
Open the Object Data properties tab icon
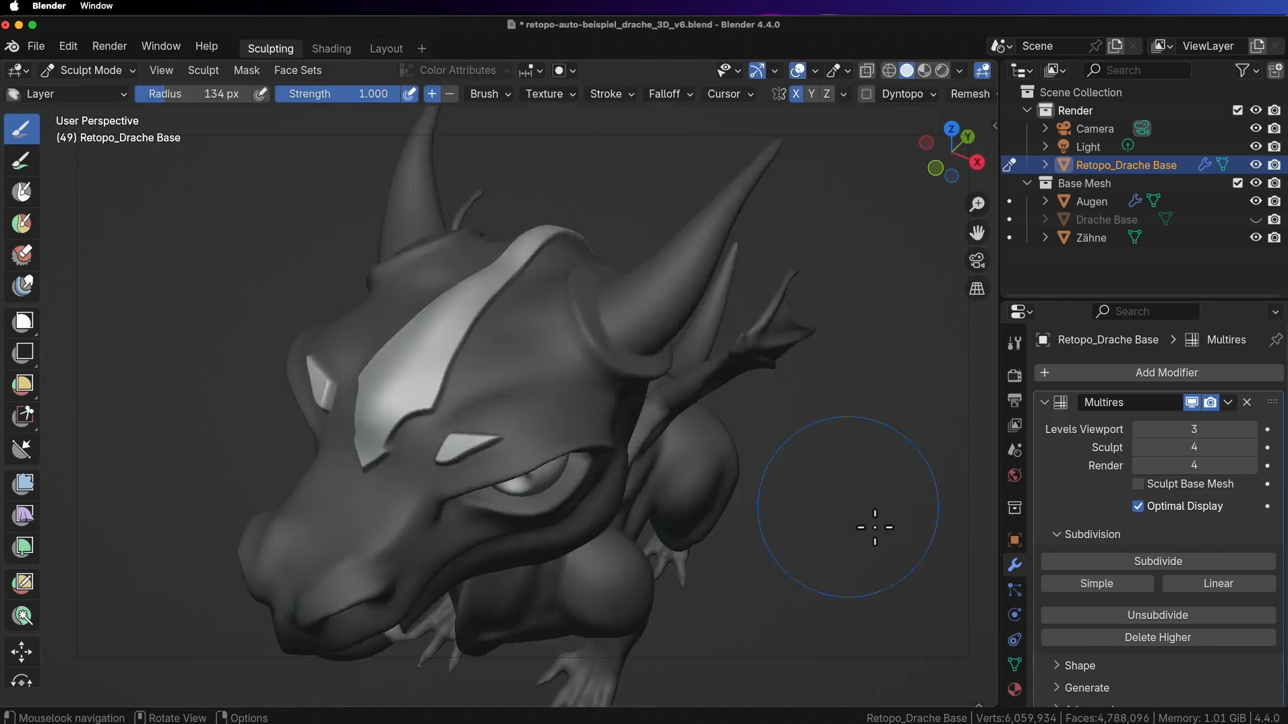(x=1014, y=664)
